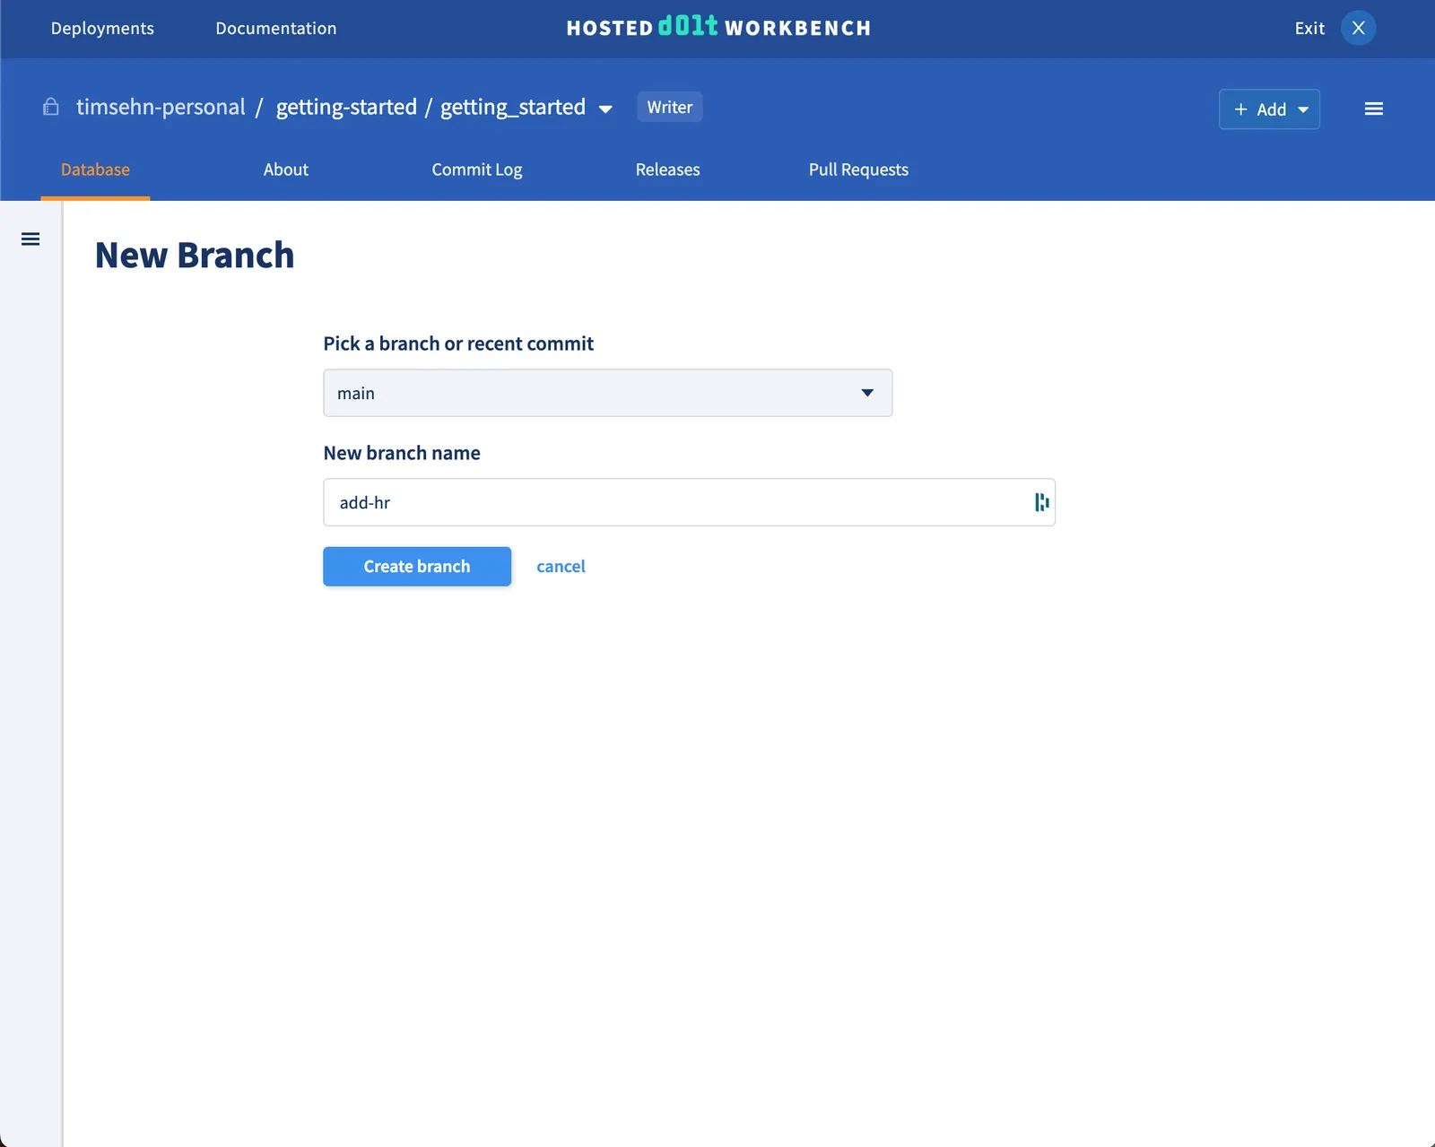The height and width of the screenshot is (1147, 1435).
Task: Open the hamburger menu at top right
Action: (x=1373, y=109)
